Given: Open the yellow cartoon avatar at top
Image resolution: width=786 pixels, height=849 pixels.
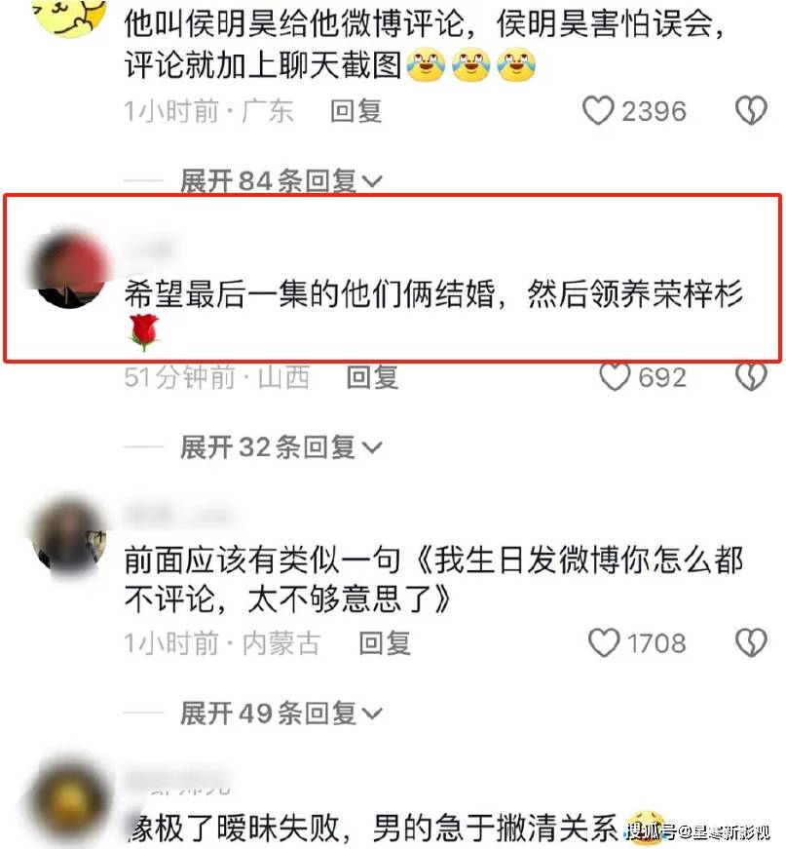Looking at the screenshot, I should 68,17.
